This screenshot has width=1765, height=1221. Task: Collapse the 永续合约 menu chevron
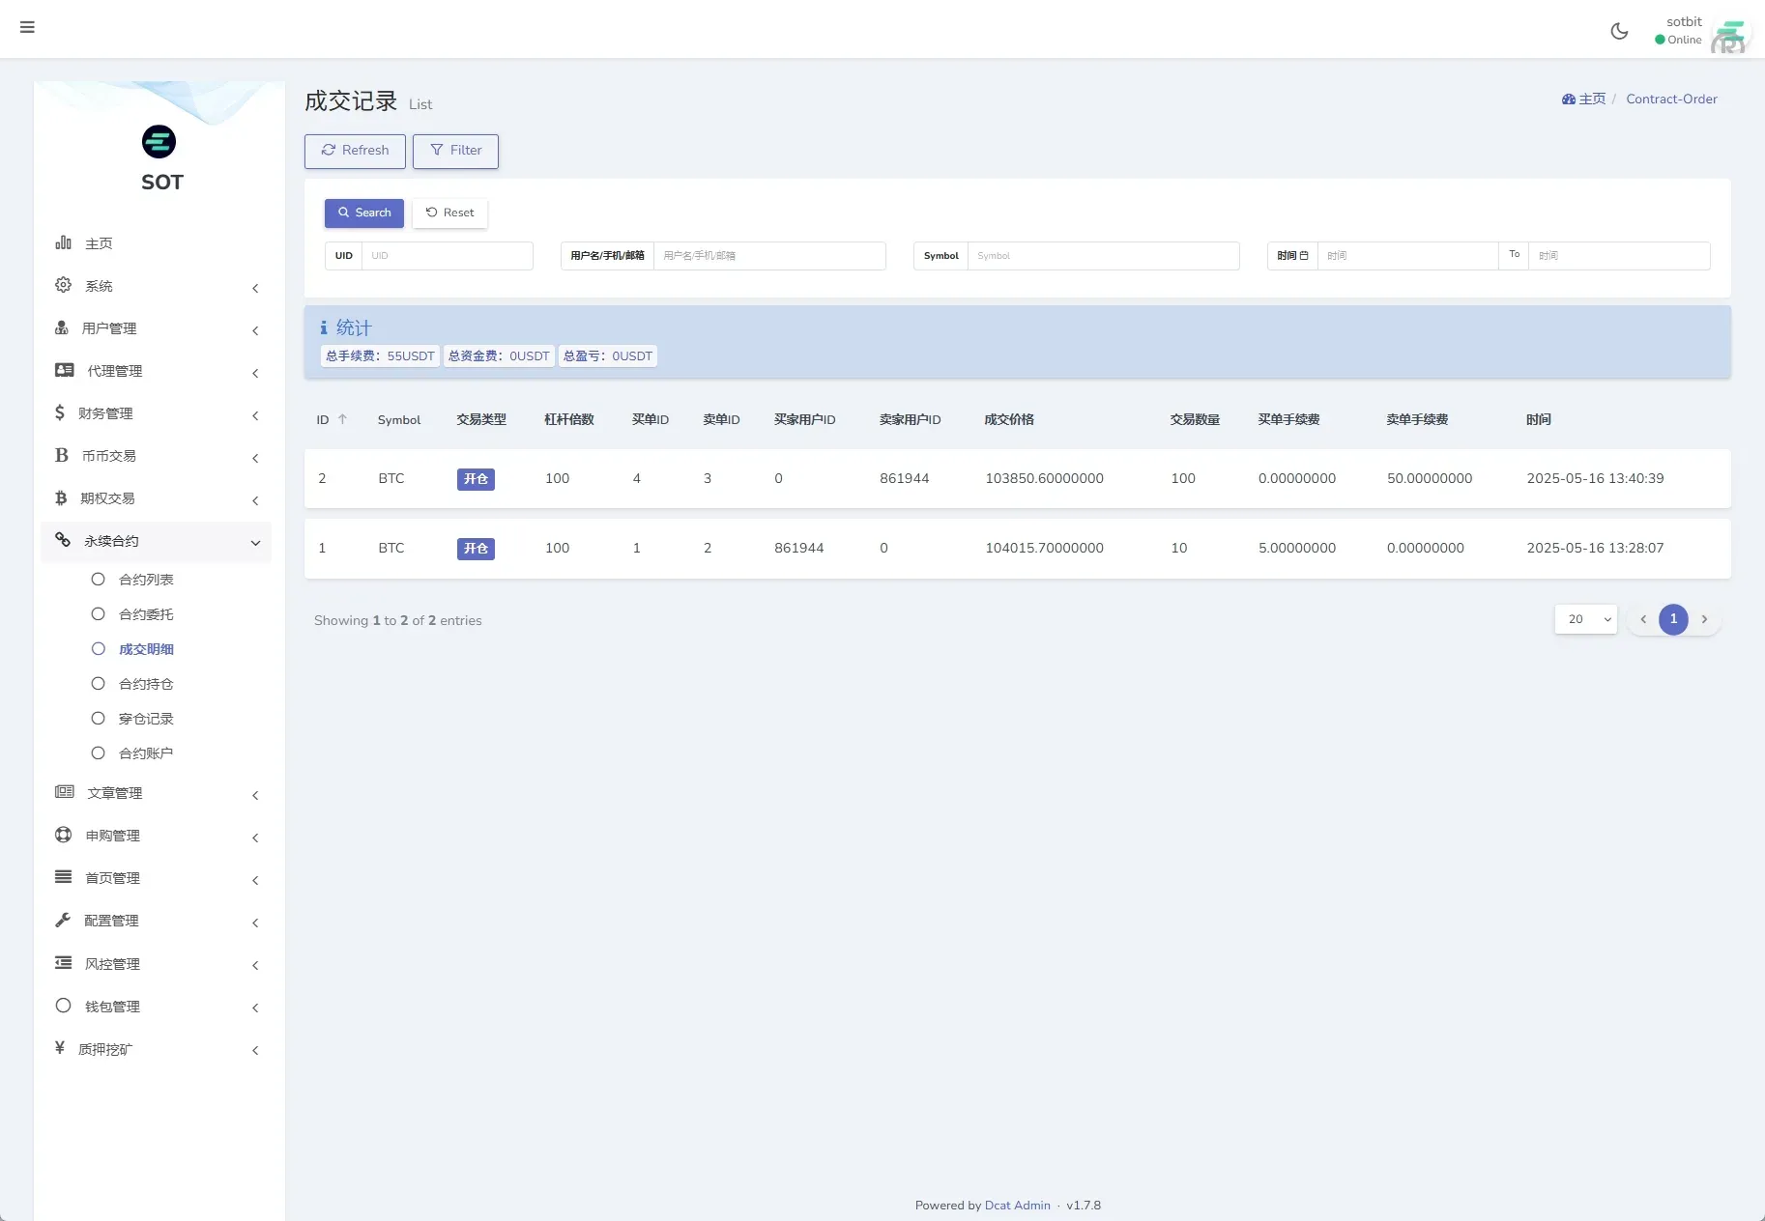coord(255,542)
